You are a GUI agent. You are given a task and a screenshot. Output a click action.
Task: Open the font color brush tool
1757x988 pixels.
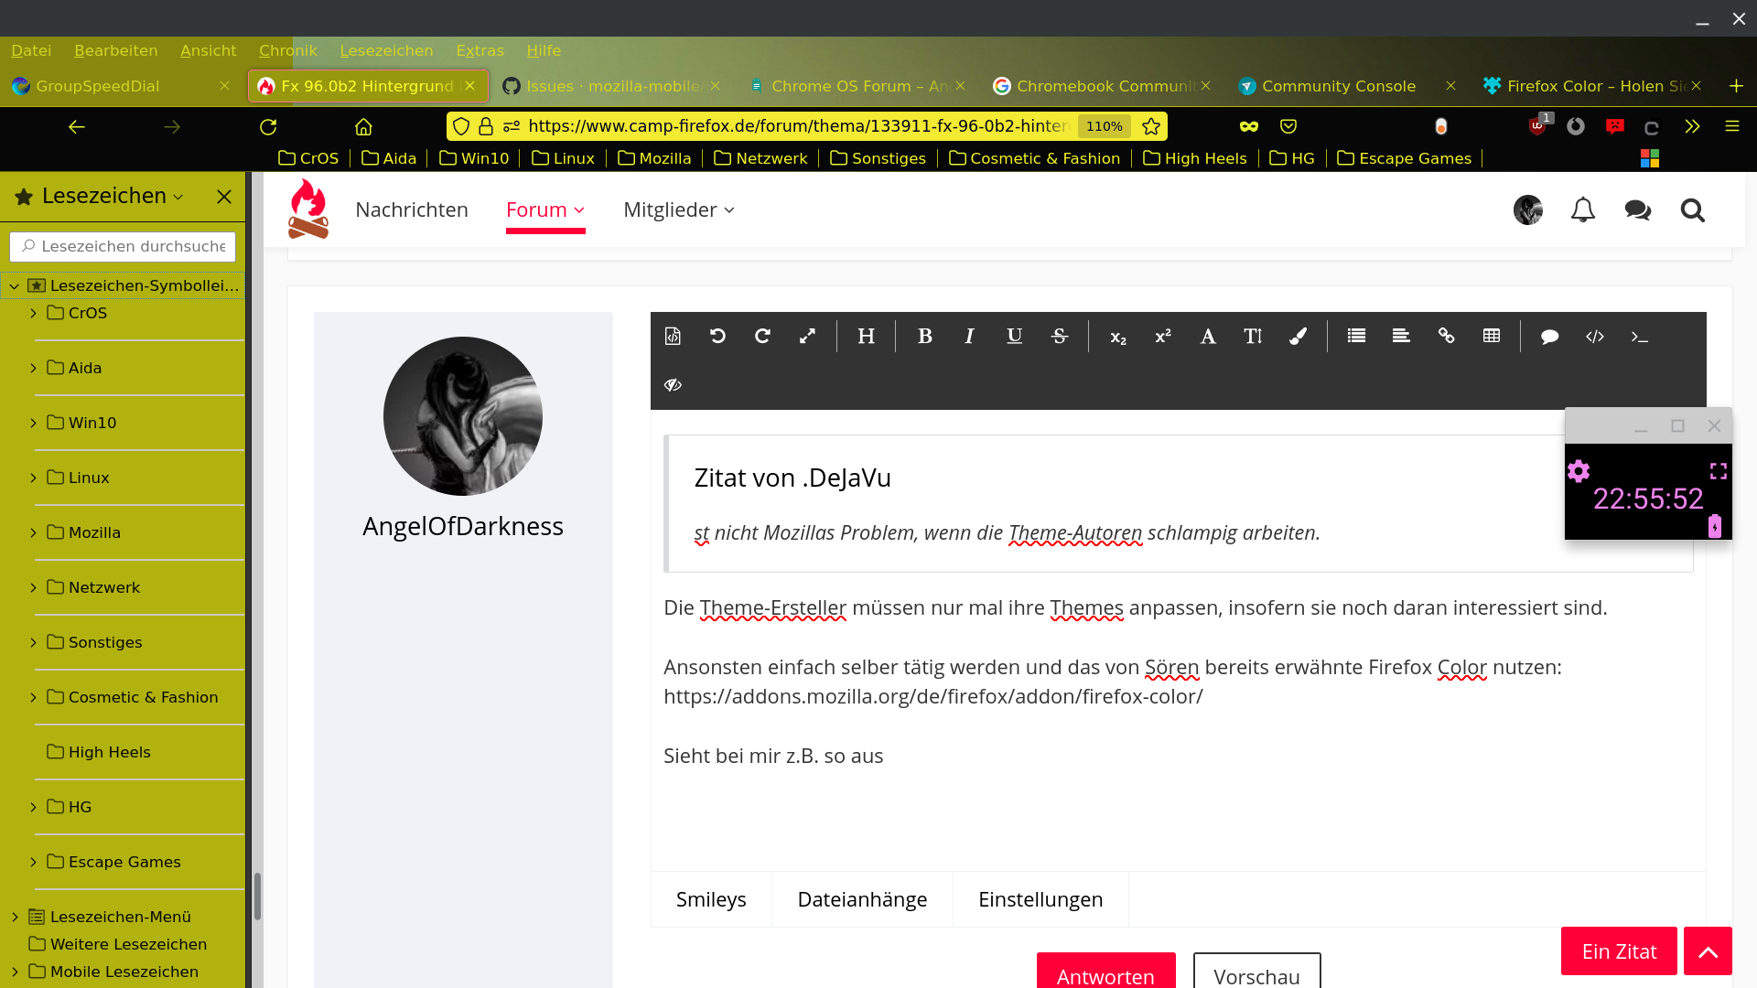click(1297, 337)
